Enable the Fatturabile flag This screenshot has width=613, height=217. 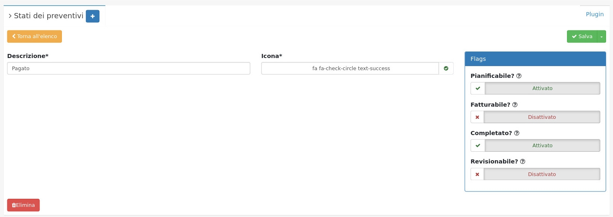(x=542, y=117)
